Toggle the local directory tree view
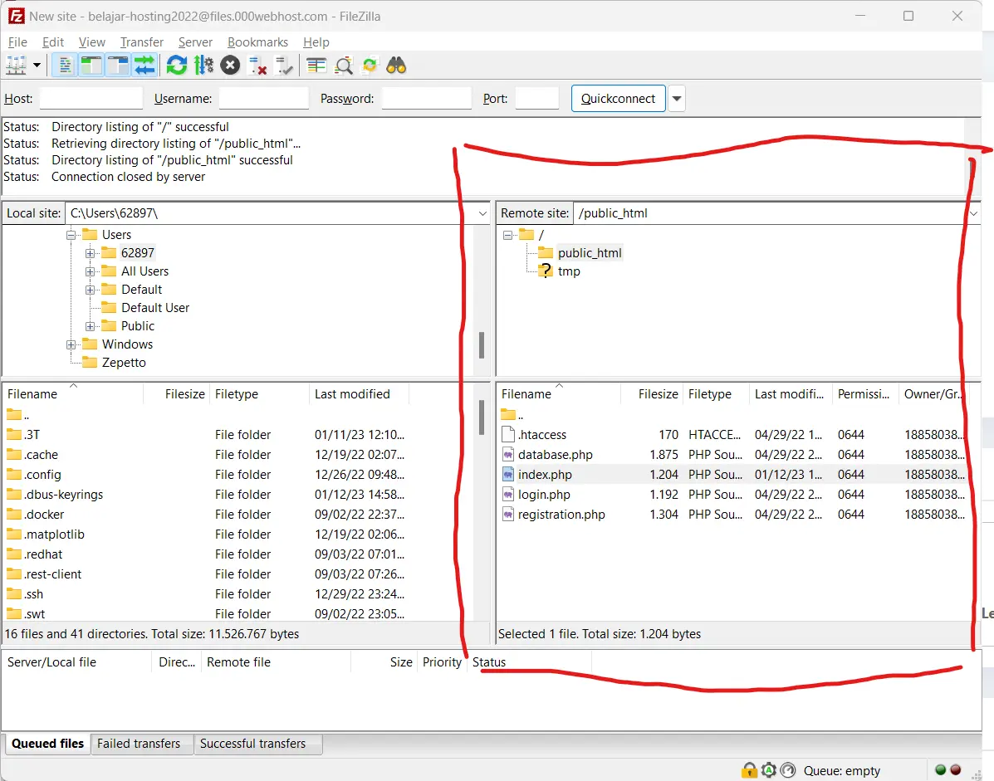The width and height of the screenshot is (994, 781). point(91,66)
